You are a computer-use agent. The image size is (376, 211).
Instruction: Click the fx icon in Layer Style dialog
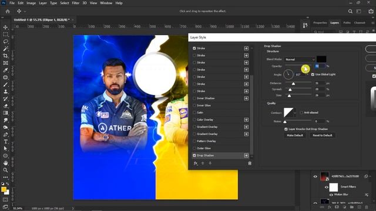click(x=196, y=163)
